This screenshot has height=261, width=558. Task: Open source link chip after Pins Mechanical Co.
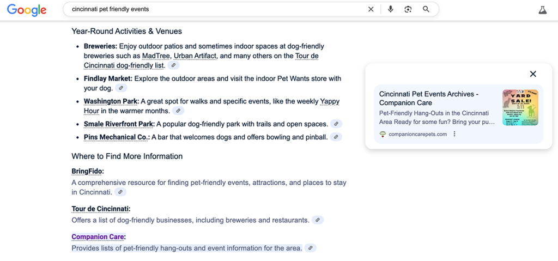pos(336,137)
